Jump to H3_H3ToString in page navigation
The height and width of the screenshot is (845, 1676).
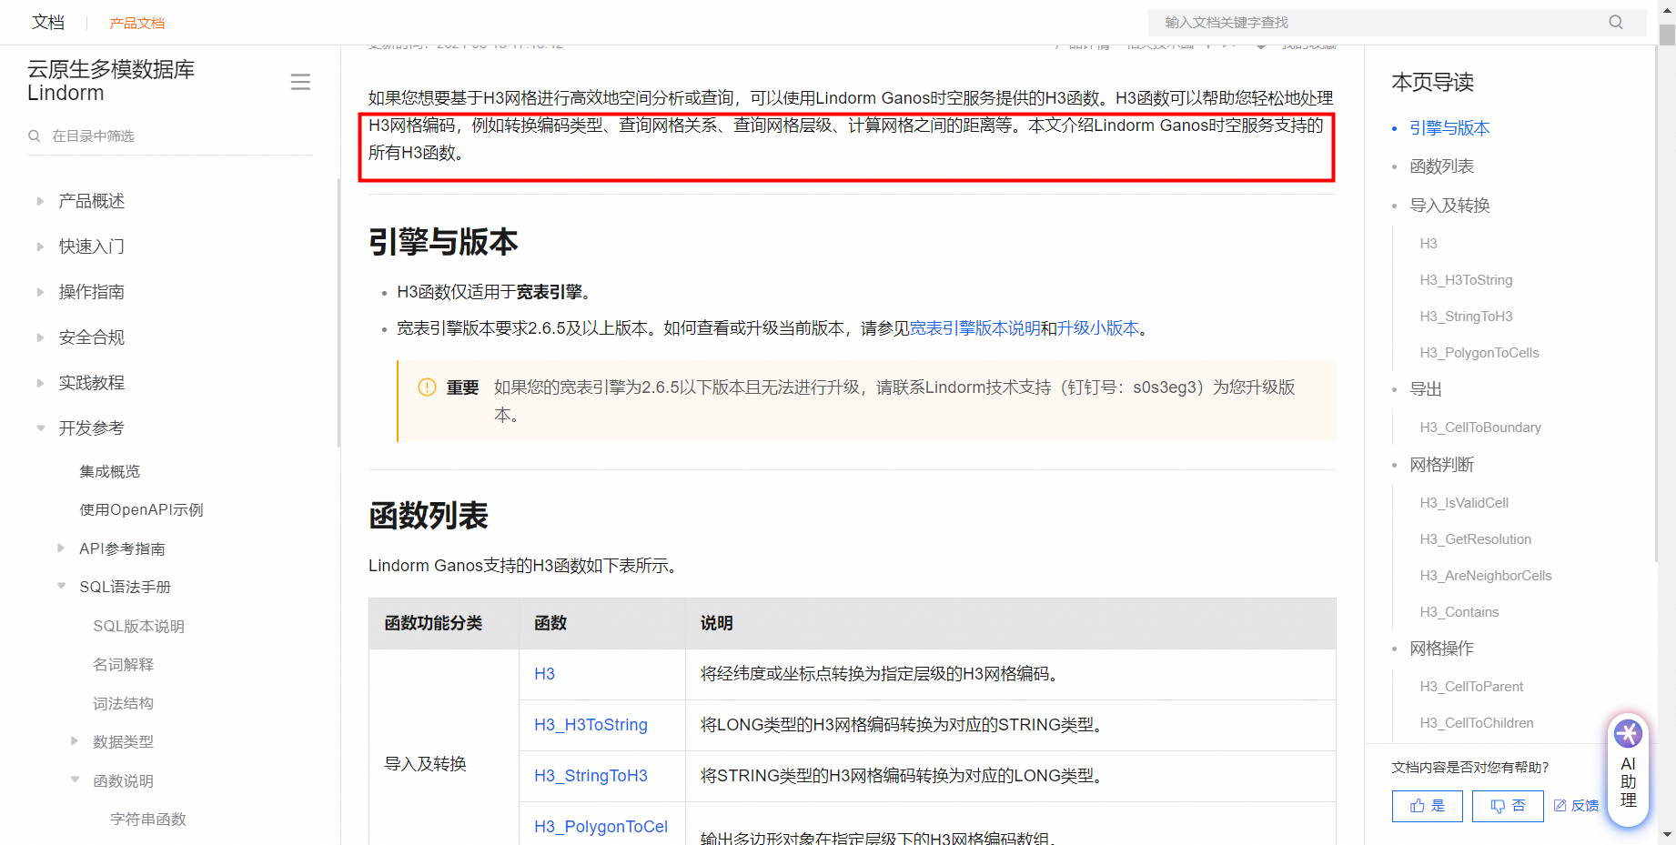(x=1466, y=280)
